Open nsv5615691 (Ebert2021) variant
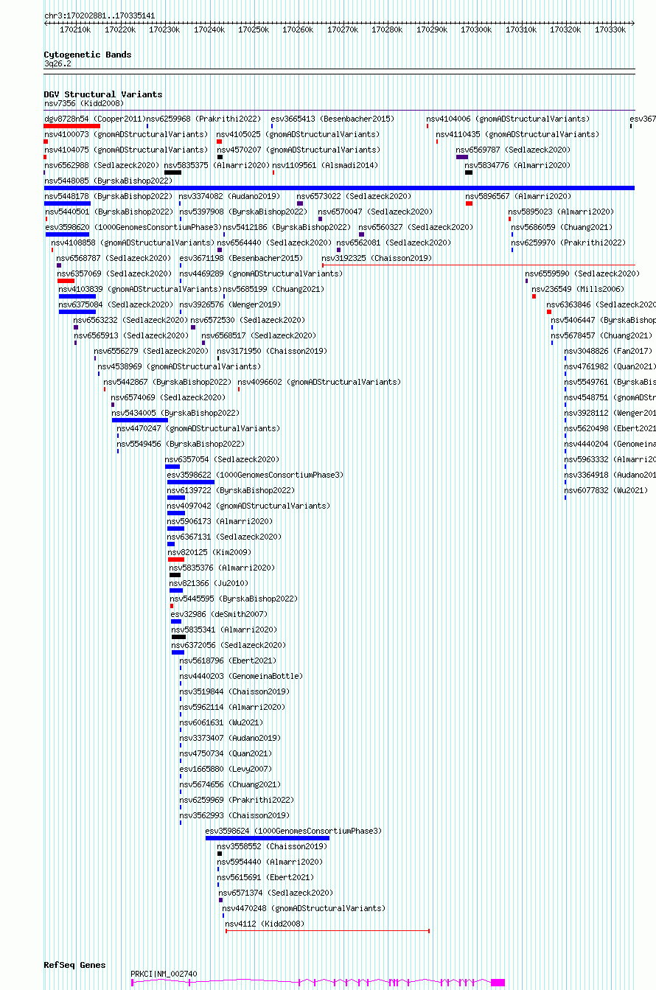The image size is (656, 990). coord(265,877)
